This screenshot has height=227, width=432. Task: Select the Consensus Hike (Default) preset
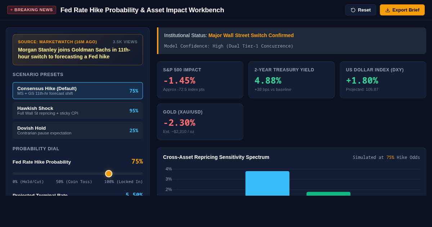78,91
